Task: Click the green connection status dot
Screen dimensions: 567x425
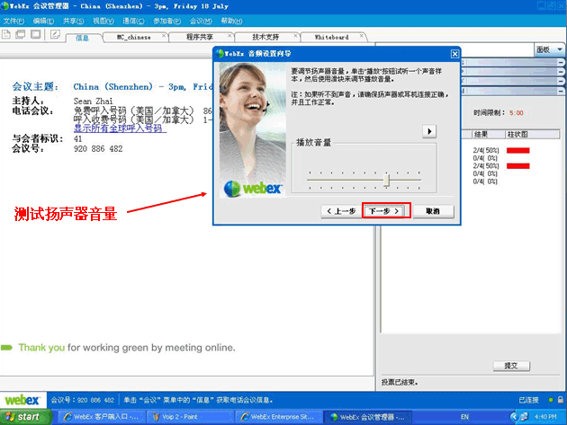Action: point(551,400)
